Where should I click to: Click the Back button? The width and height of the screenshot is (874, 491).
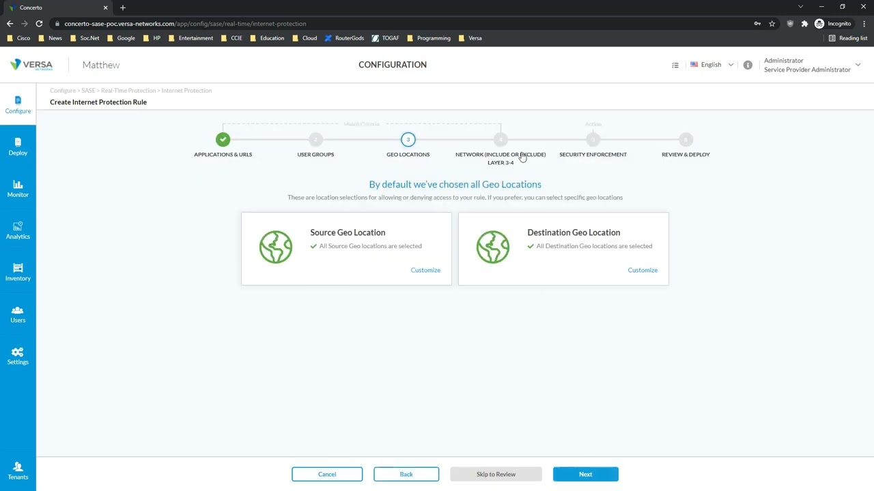(x=406, y=474)
